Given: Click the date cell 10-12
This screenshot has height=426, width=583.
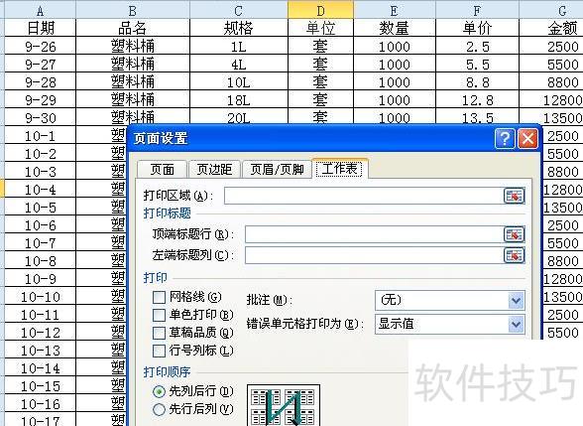Looking at the screenshot, I should click(x=40, y=332).
